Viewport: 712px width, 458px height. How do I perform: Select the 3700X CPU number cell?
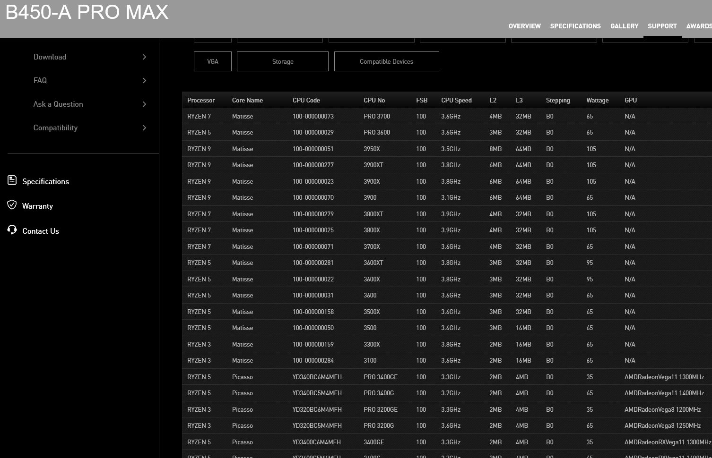point(372,246)
